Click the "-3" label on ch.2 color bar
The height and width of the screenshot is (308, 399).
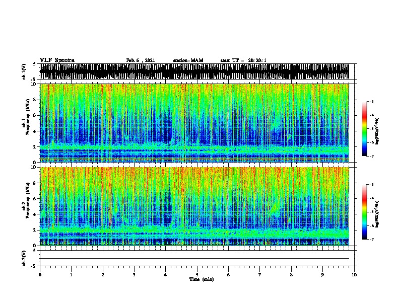tap(372, 185)
